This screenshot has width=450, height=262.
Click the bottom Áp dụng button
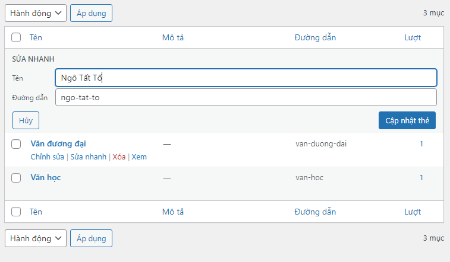click(x=91, y=238)
